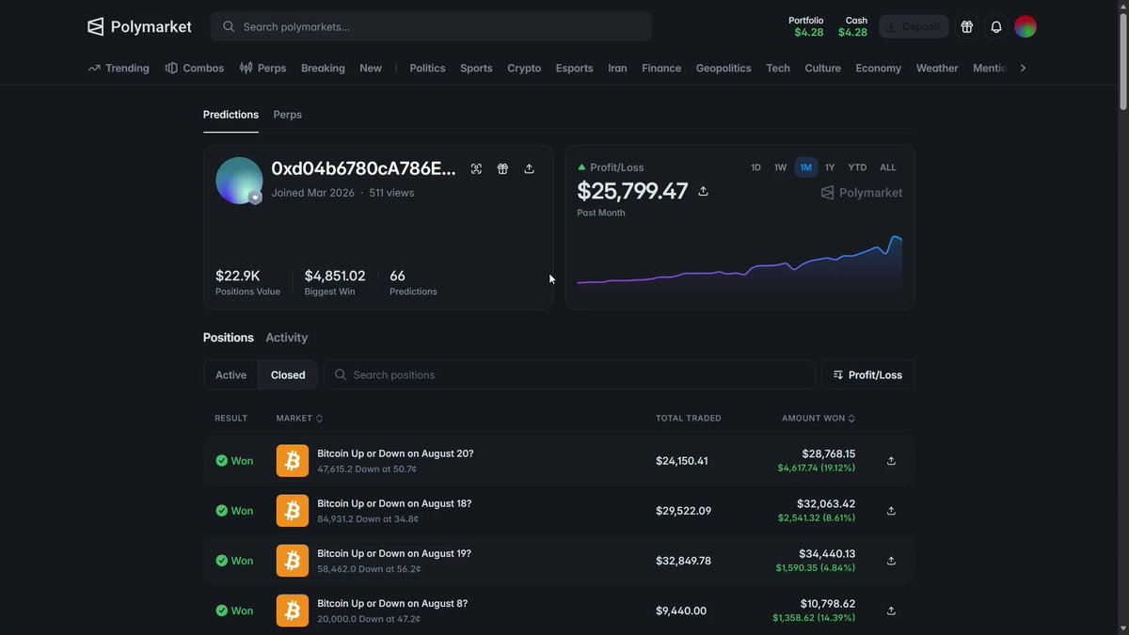Open the Crypto category link
This screenshot has height=635, width=1129.
pos(524,68)
